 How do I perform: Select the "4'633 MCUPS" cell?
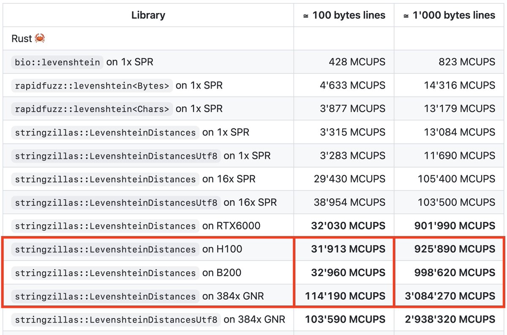point(344,86)
